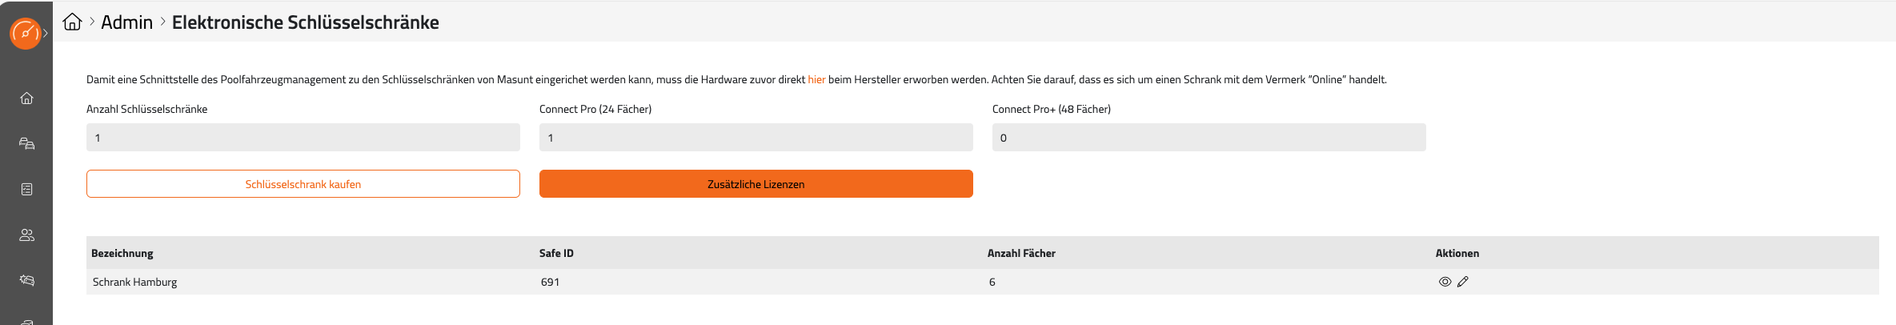The image size is (1896, 325).
Task: Click the Bezeichnung column header
Action: point(122,253)
